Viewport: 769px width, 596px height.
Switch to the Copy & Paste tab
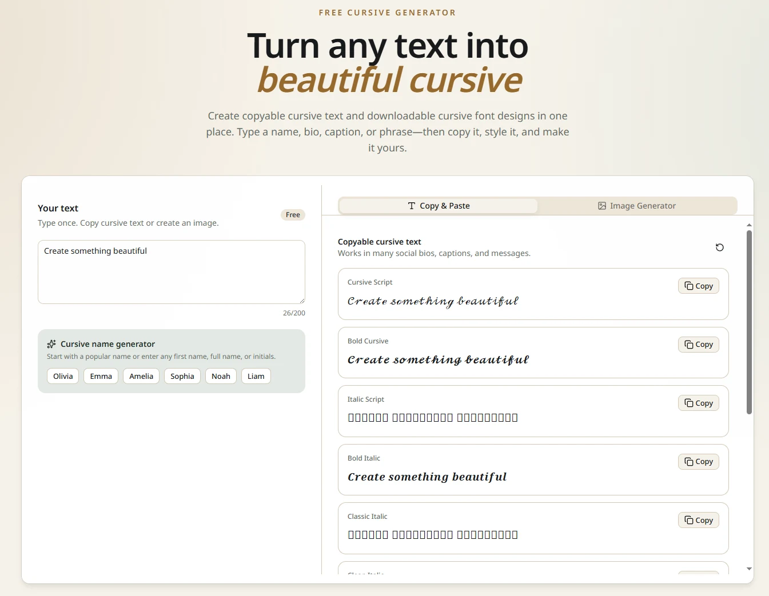[439, 206]
